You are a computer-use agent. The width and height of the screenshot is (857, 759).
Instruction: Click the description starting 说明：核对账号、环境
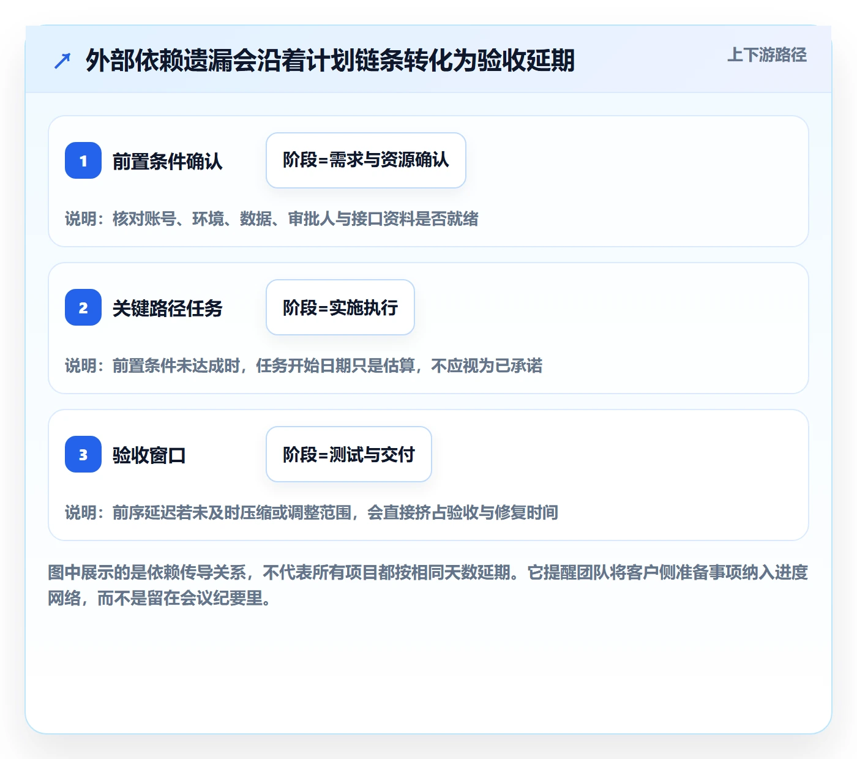pos(272,219)
